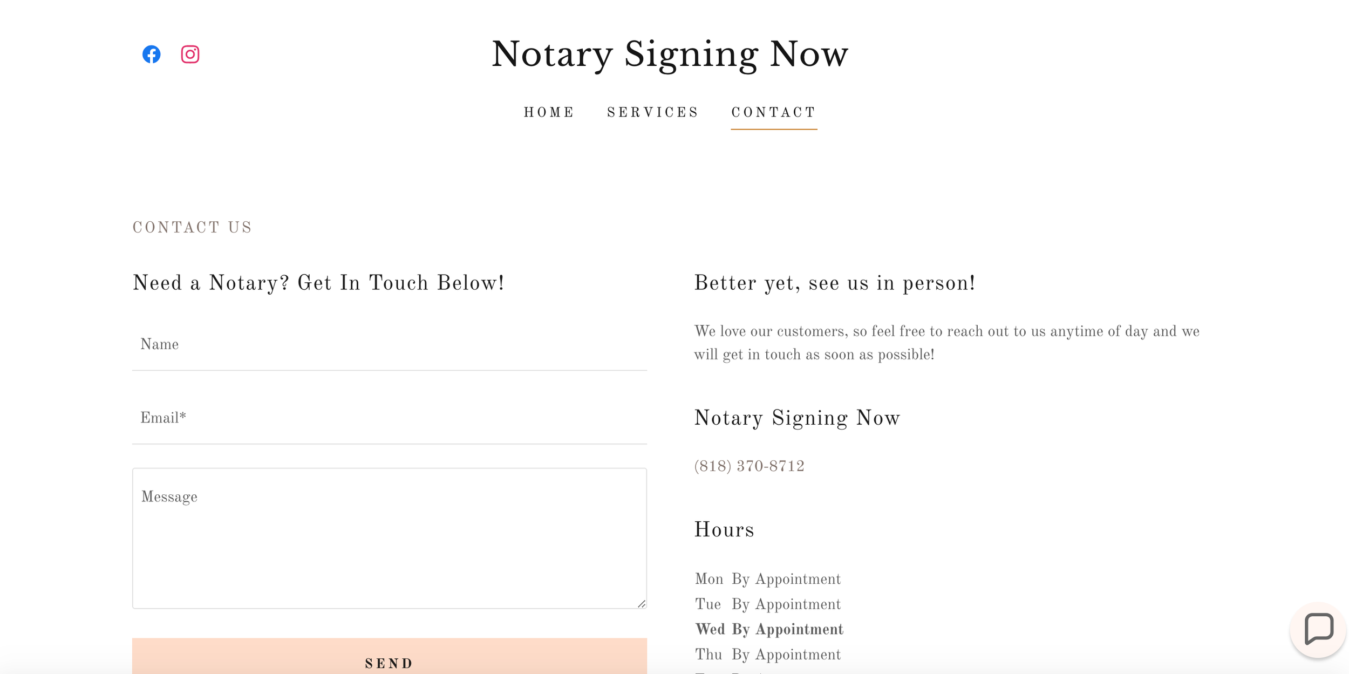
Task: Click the Contact Us section heading
Action: (x=193, y=228)
